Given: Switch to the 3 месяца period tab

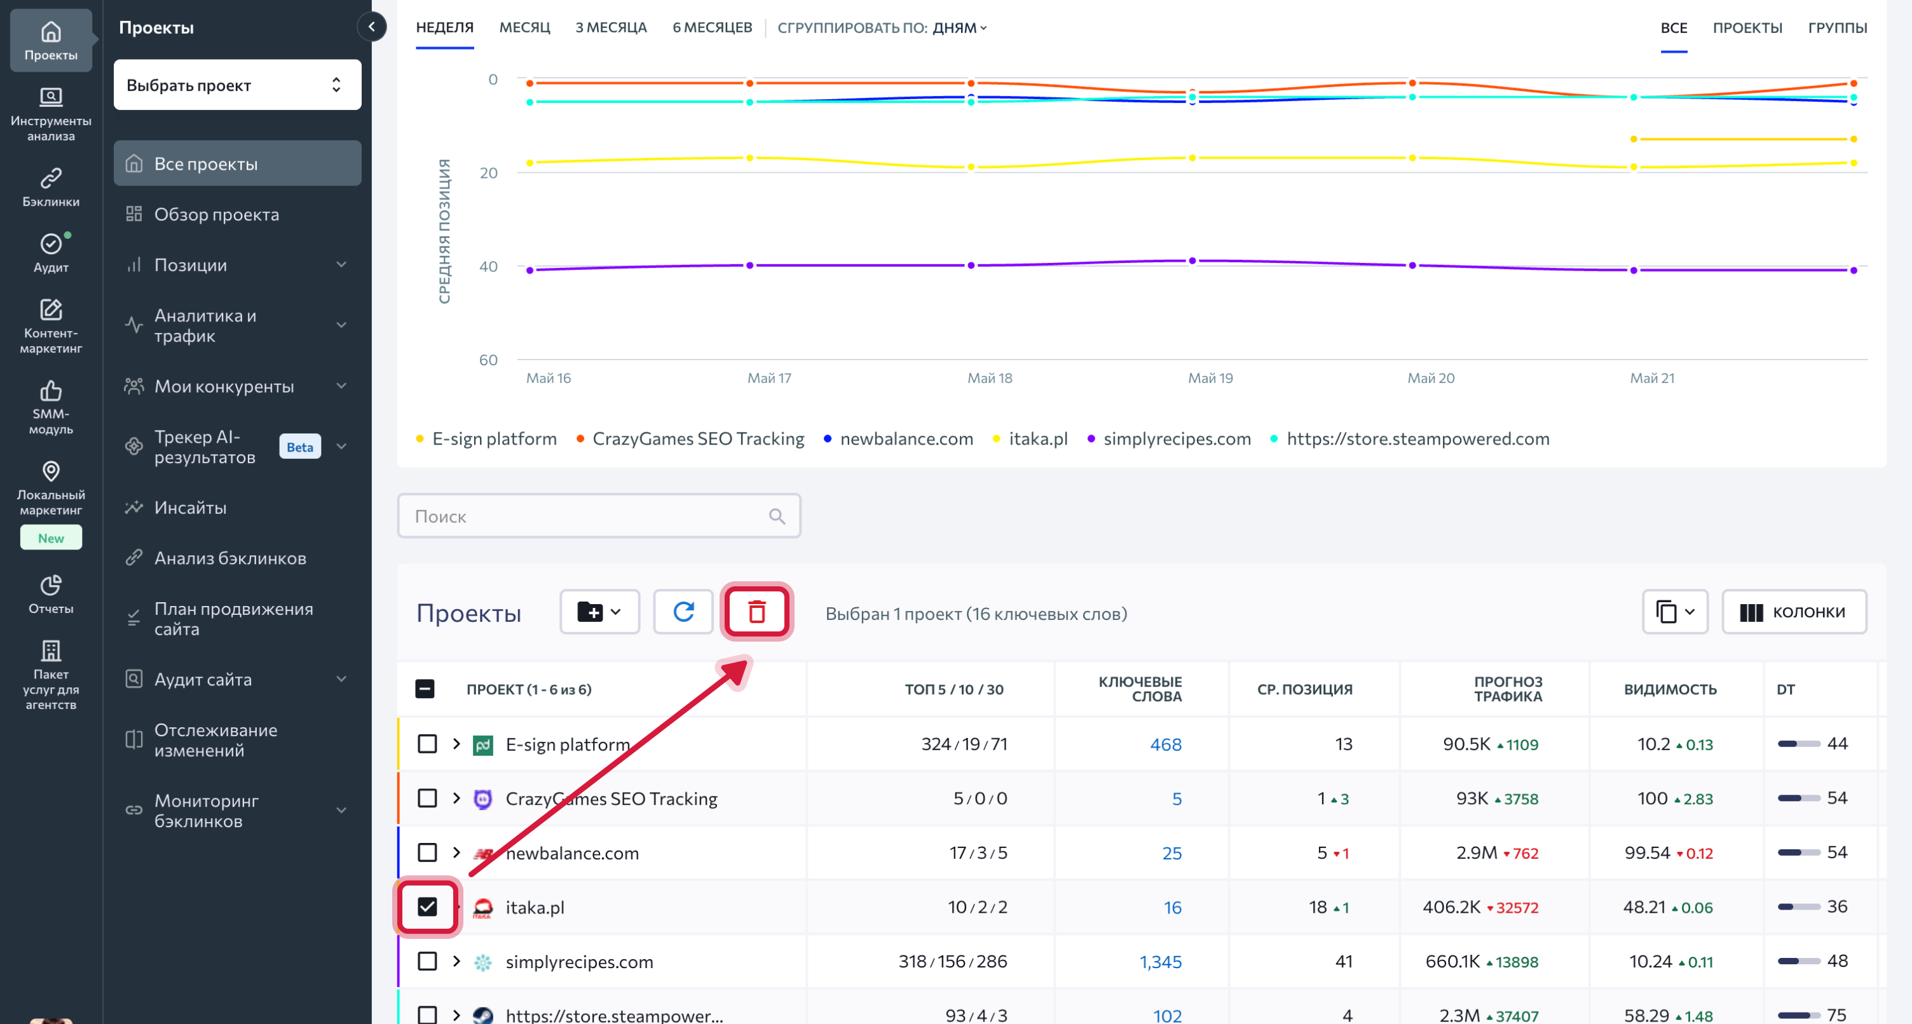Looking at the screenshot, I should pos(611,27).
